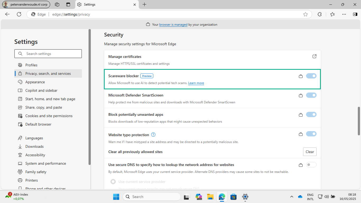Go to Cookies and site permissions
The height and width of the screenshot is (203, 361).
click(49, 116)
